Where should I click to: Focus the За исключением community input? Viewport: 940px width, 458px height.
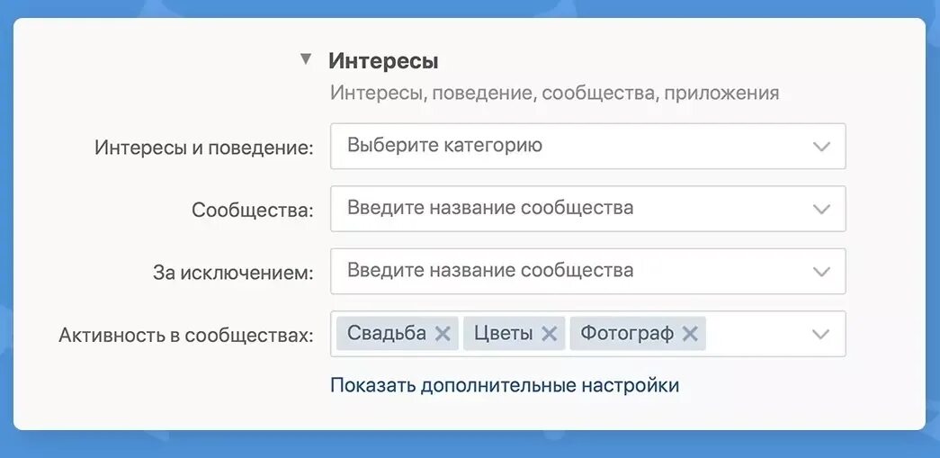point(588,271)
